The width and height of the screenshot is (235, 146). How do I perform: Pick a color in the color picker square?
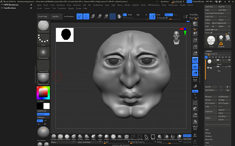pyautogui.click(x=43, y=93)
